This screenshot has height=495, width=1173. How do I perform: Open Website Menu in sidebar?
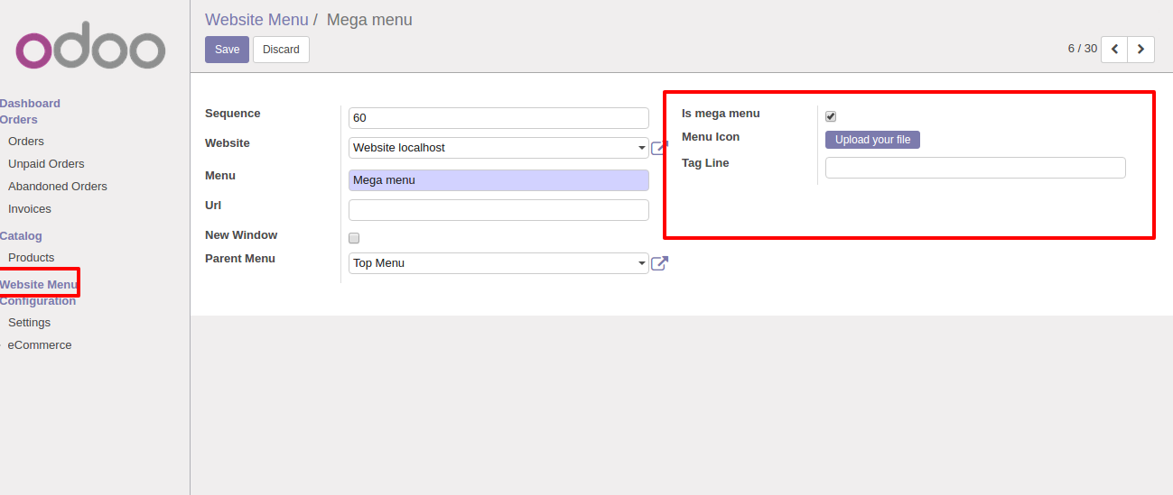pyautogui.click(x=39, y=285)
